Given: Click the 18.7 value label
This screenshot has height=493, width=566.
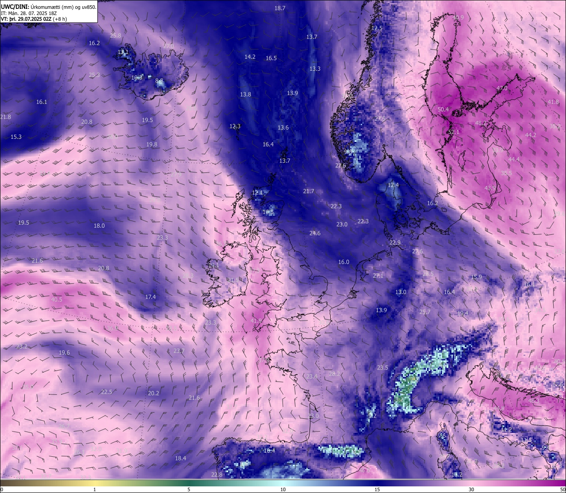Looking at the screenshot, I should tap(280, 8).
